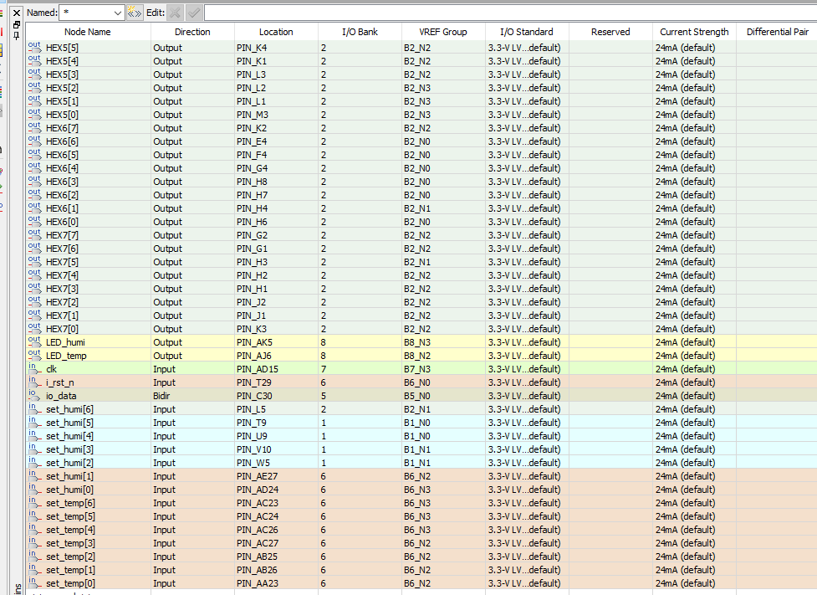
Task: Click the I/O Standard column header
Action: pyautogui.click(x=527, y=32)
